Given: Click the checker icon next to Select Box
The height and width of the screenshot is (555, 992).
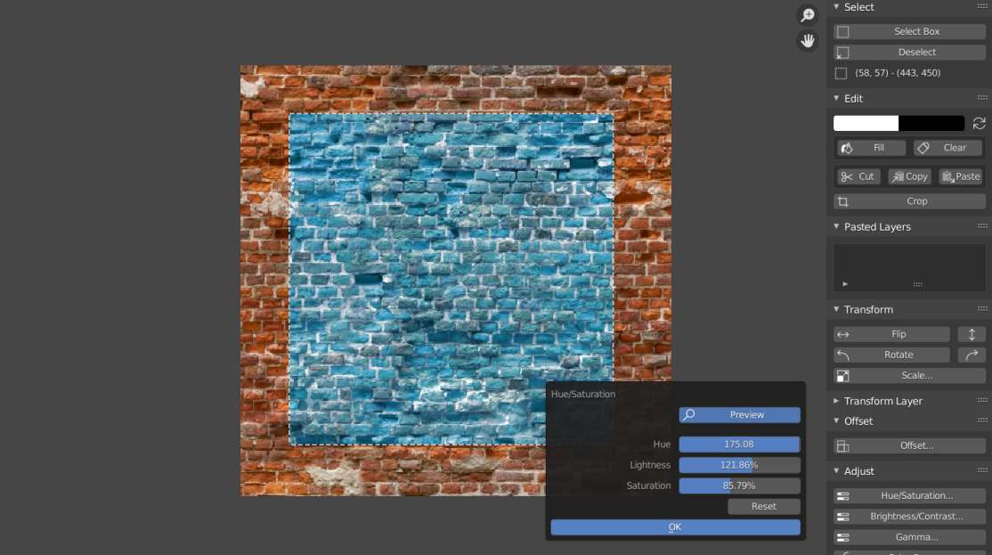Looking at the screenshot, I should [842, 31].
